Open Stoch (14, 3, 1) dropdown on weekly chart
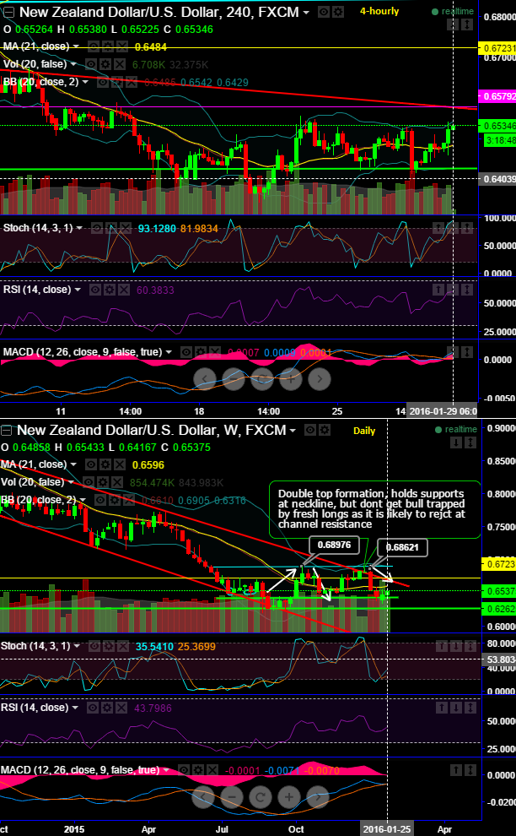 tap(77, 646)
